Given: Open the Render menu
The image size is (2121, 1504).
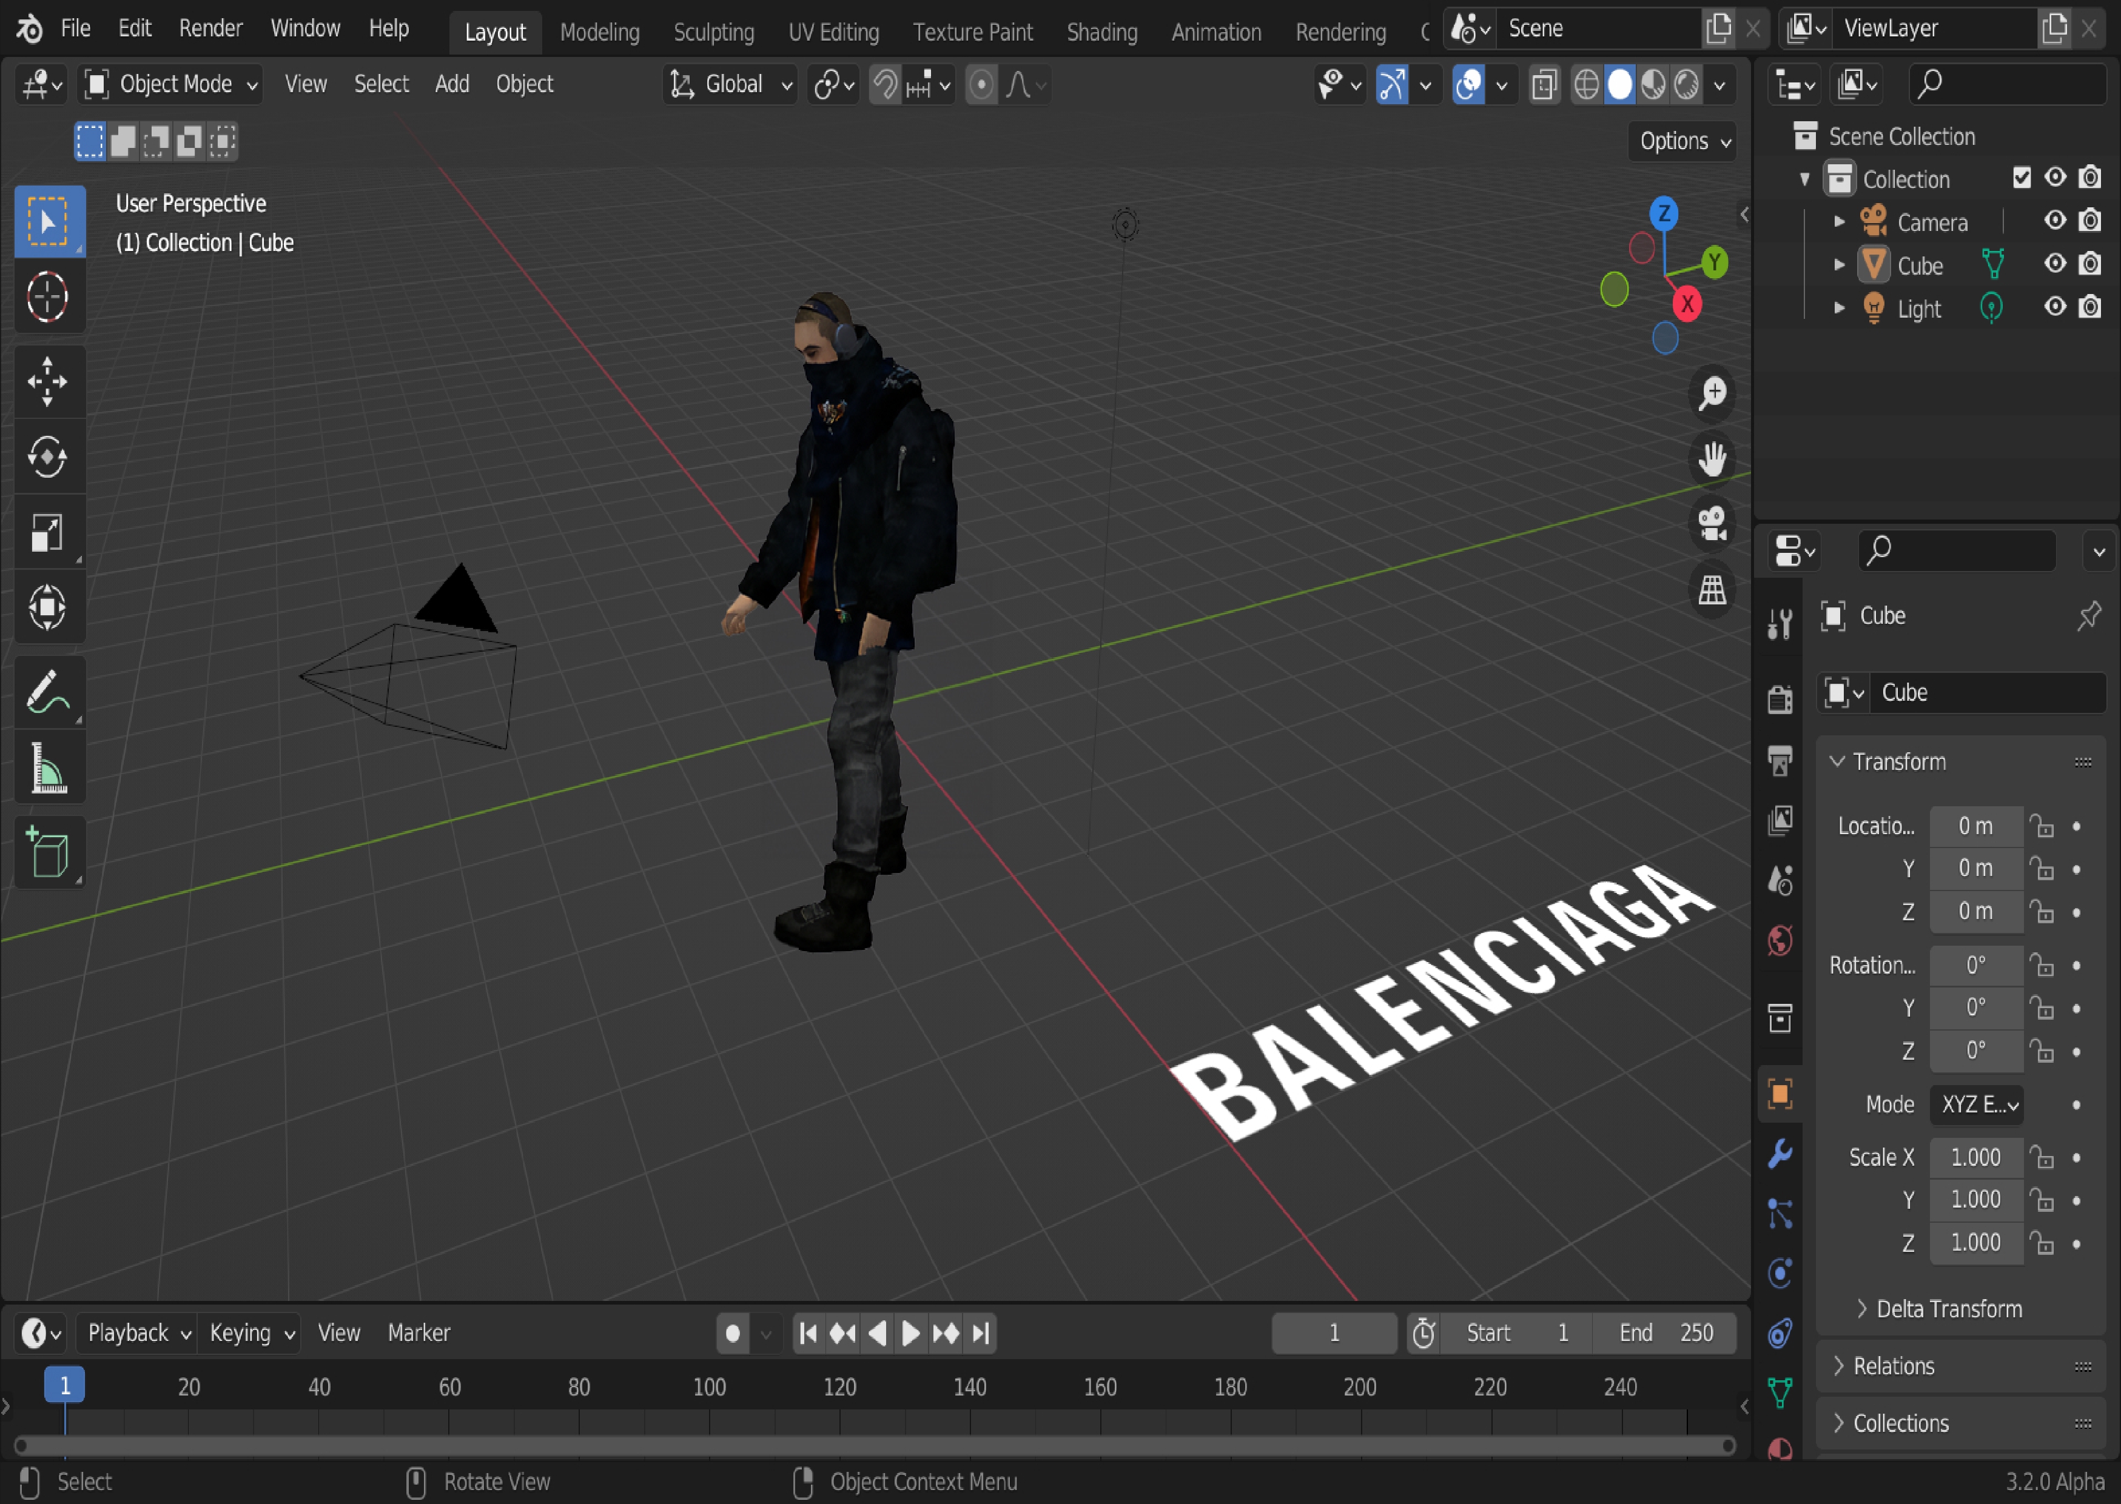Looking at the screenshot, I should coord(210,28).
